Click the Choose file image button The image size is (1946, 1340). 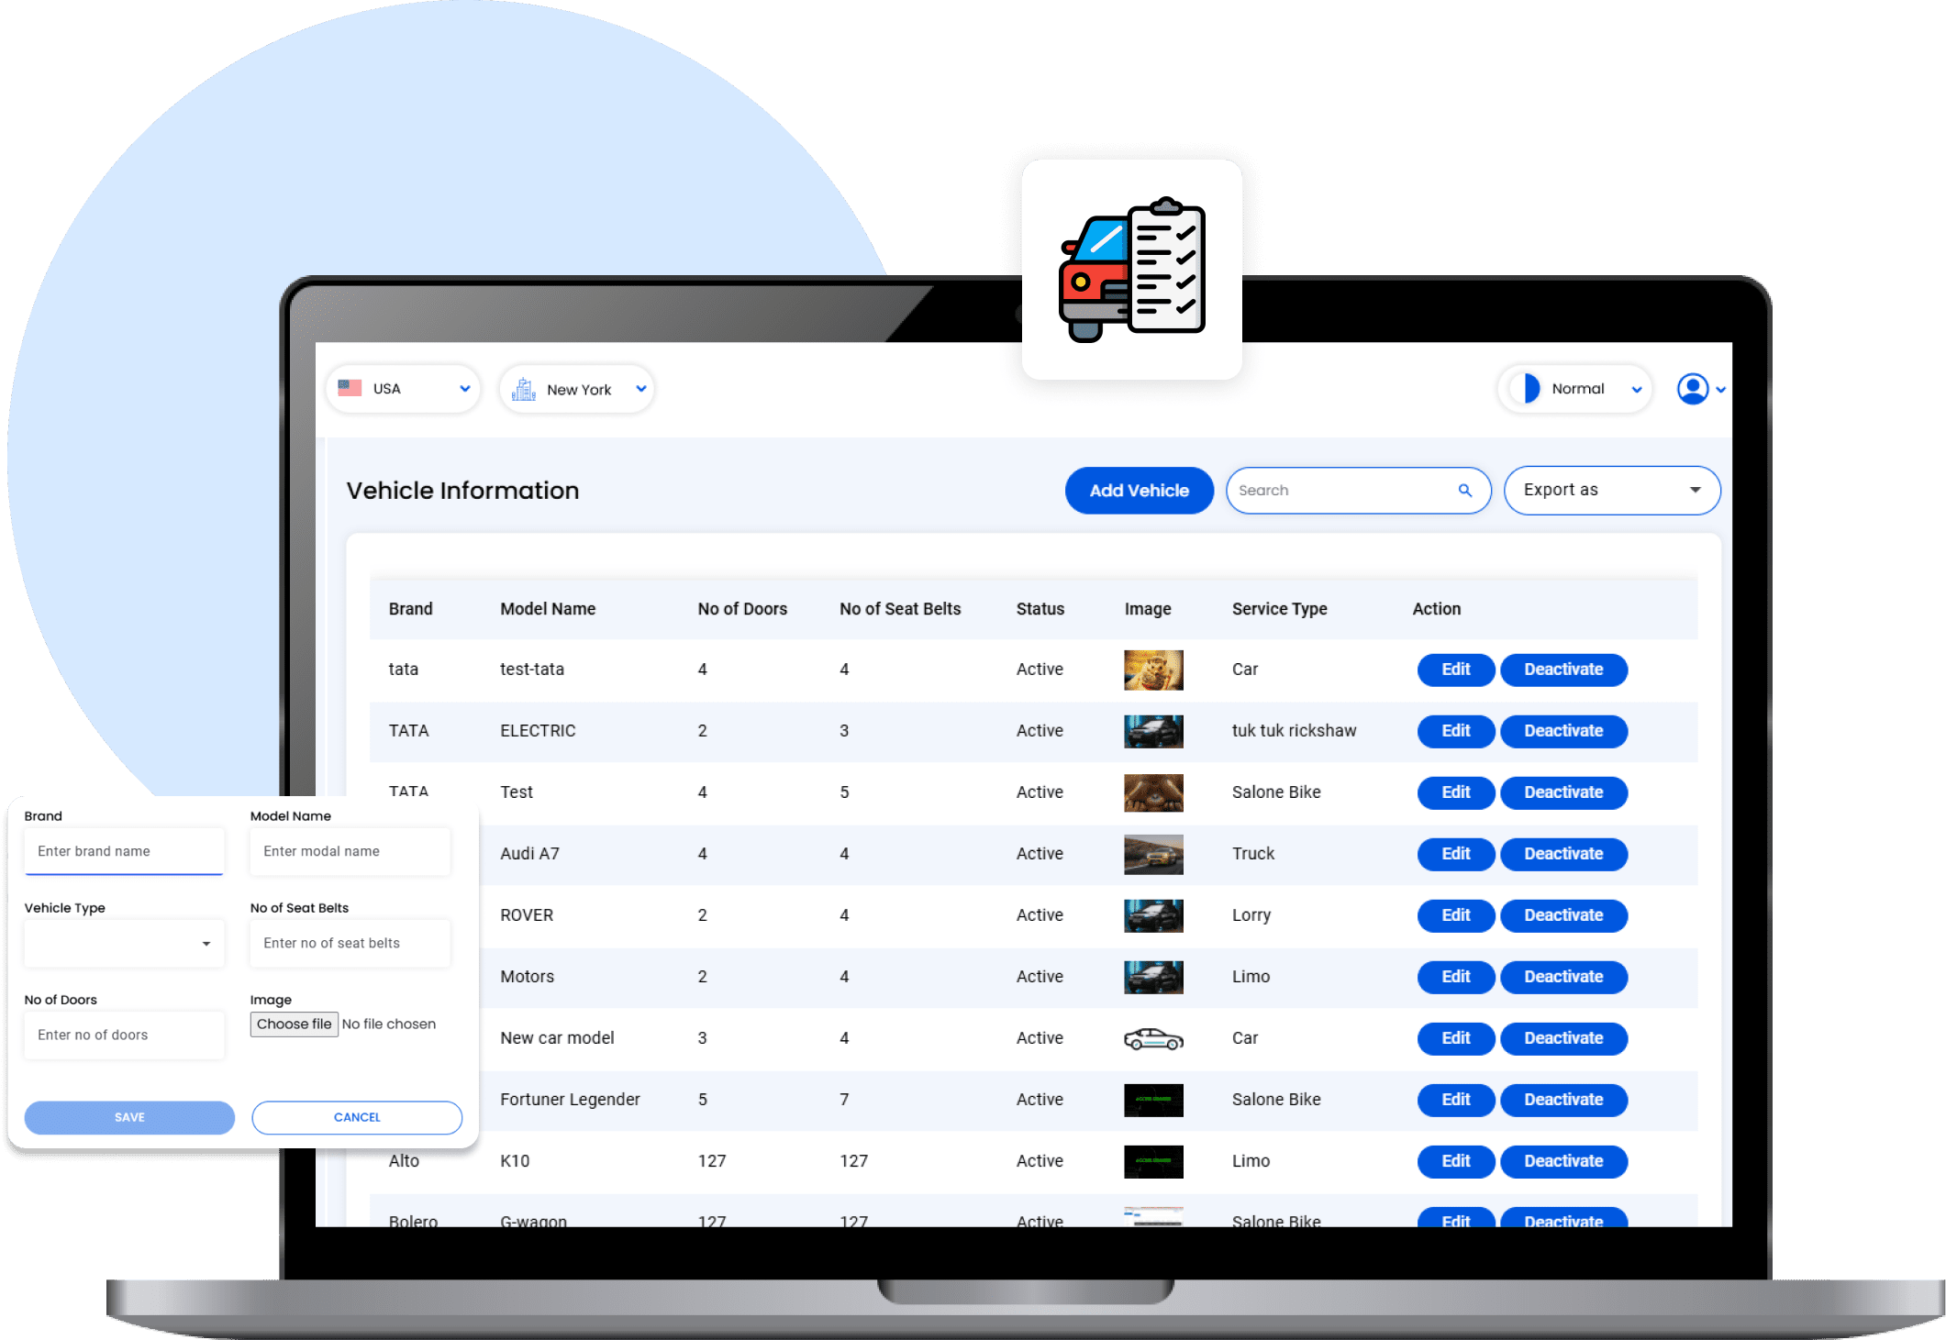click(295, 1024)
